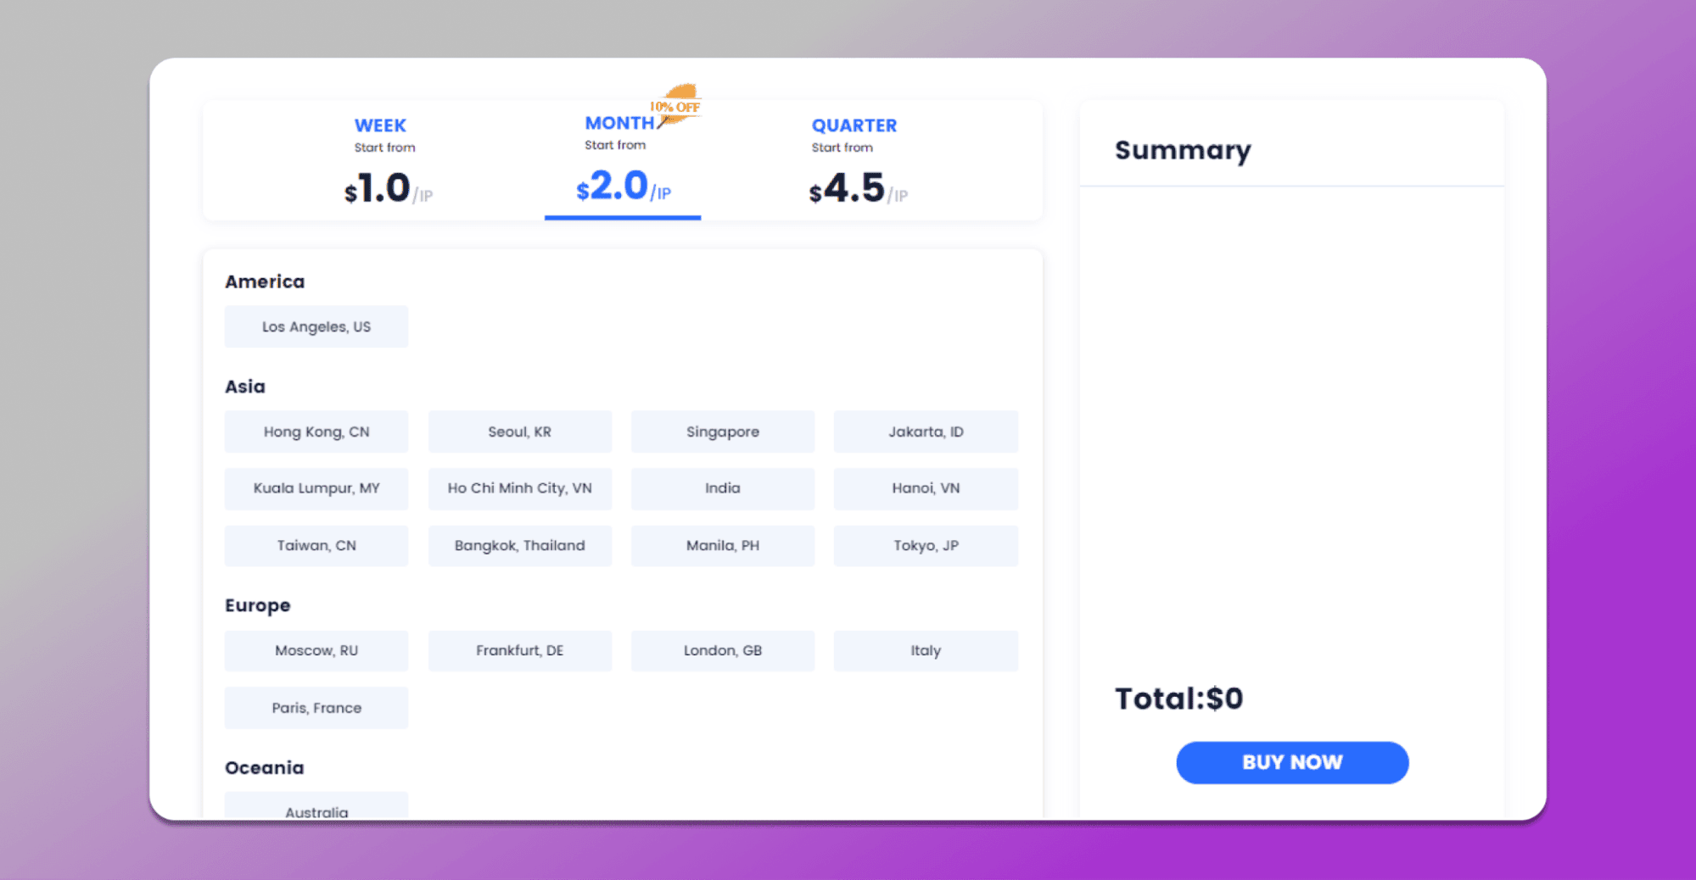Select the India location
The height and width of the screenshot is (880, 1696).
[x=723, y=488]
